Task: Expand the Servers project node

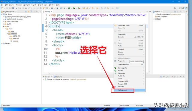Action: (1, 43)
